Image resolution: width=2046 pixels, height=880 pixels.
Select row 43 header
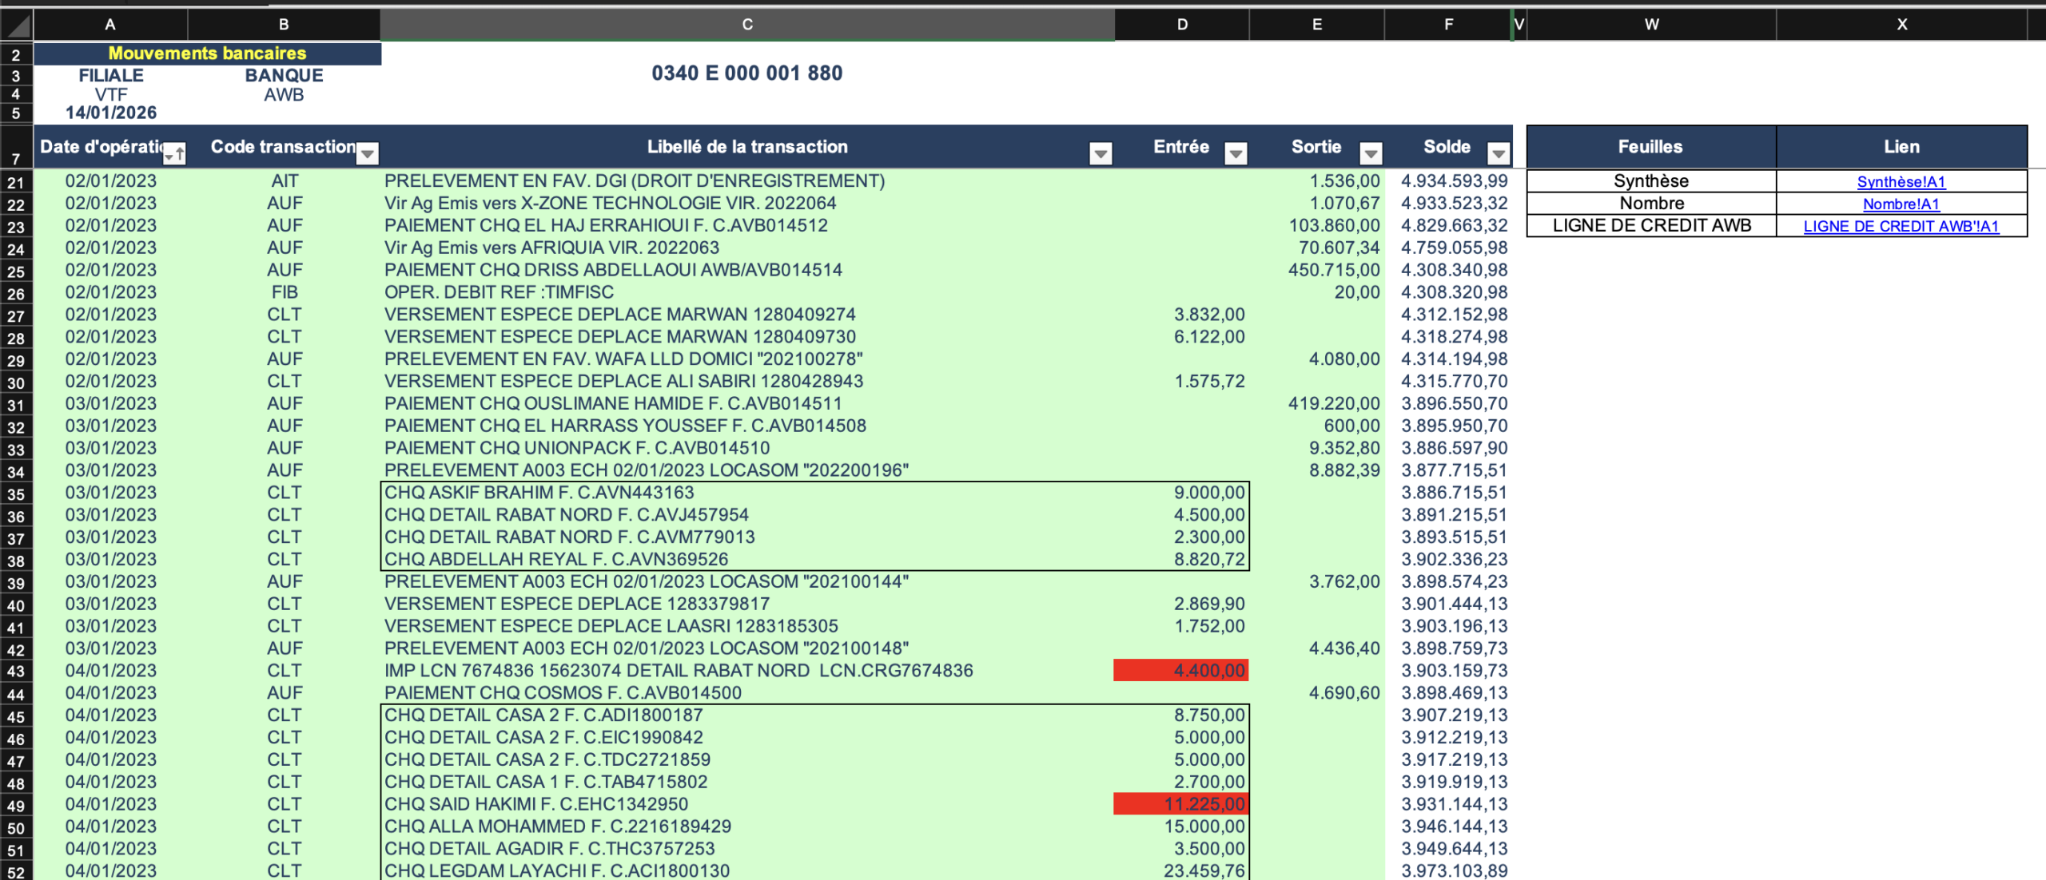16,672
